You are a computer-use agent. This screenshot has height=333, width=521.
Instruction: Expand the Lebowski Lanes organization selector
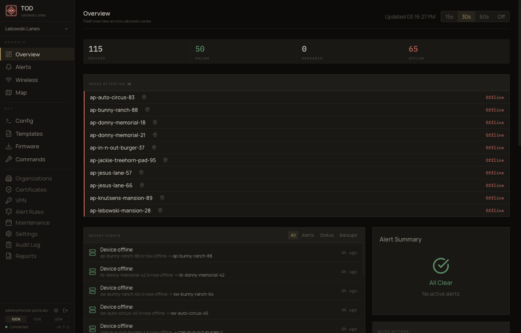[37, 28]
